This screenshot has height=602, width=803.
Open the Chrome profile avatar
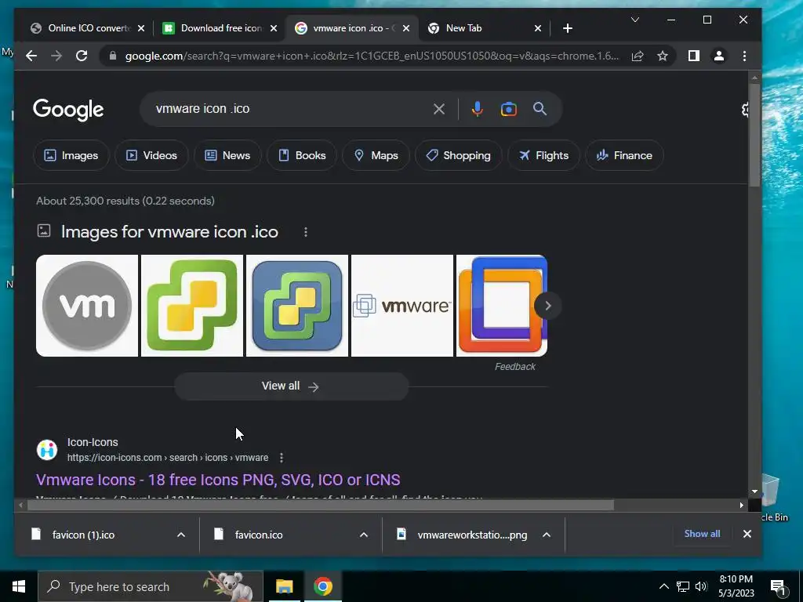719,56
